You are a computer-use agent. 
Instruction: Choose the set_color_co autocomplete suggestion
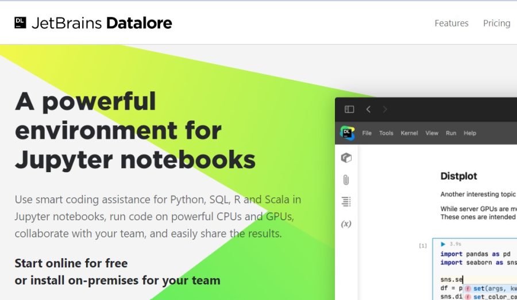[490, 297]
